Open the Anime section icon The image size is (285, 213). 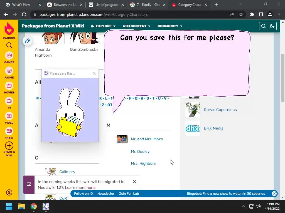coord(9,71)
